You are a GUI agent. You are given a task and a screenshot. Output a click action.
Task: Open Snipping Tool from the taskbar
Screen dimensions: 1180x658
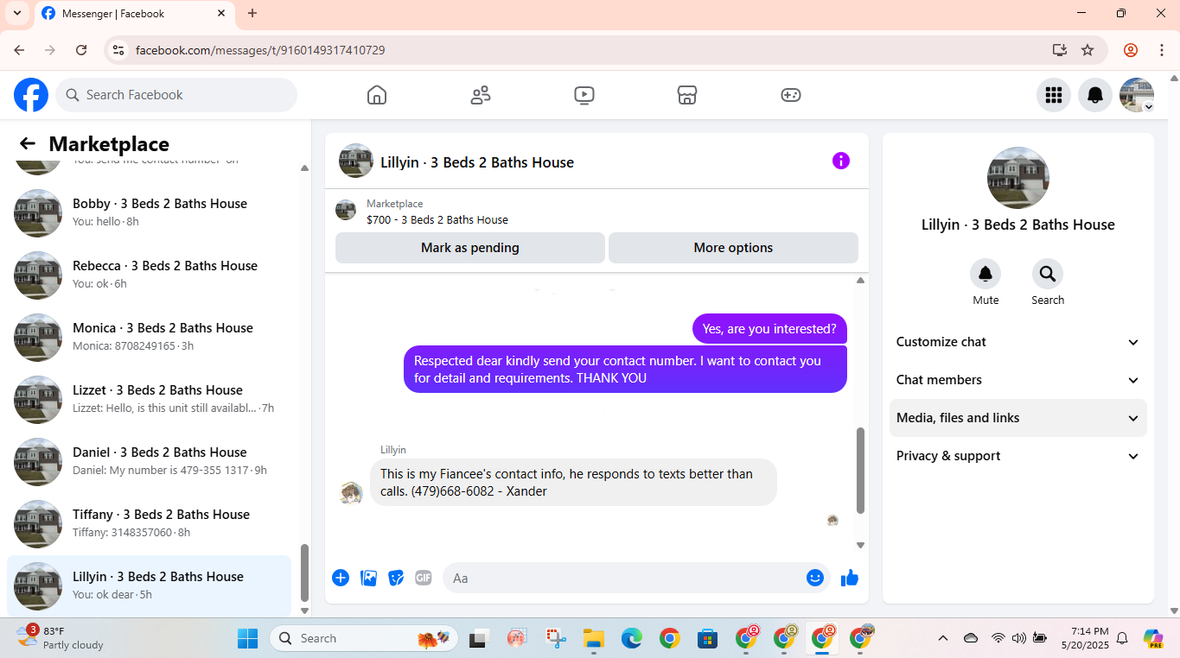pos(555,638)
